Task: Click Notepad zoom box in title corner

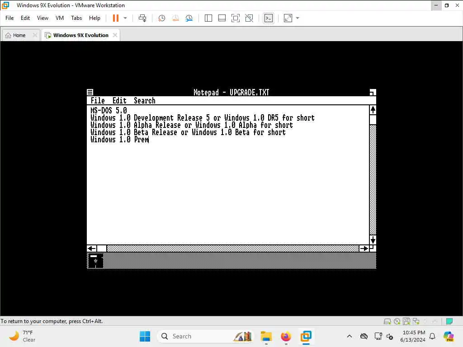Action: (x=373, y=92)
